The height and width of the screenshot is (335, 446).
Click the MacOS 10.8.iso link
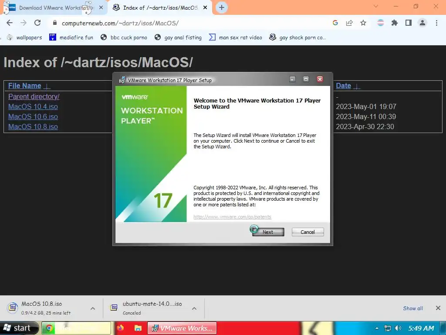click(33, 126)
